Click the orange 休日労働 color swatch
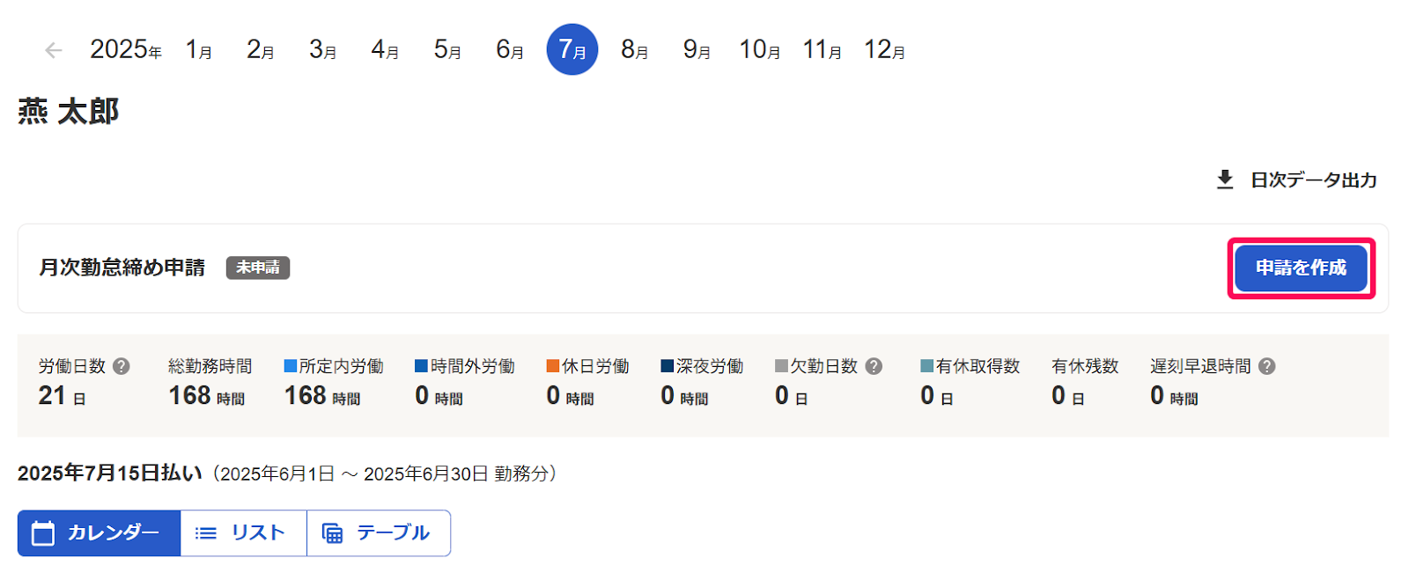 point(552,366)
